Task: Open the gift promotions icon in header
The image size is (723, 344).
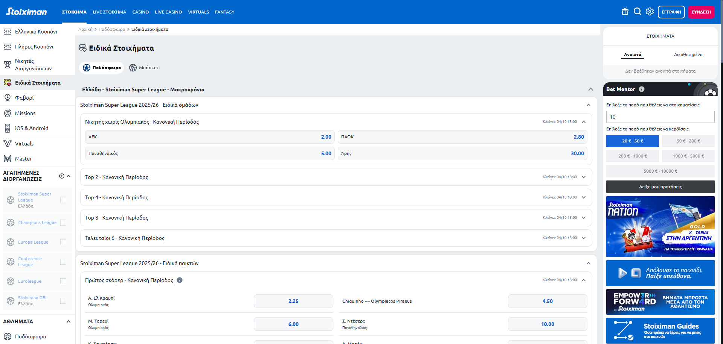Action: [x=625, y=12]
